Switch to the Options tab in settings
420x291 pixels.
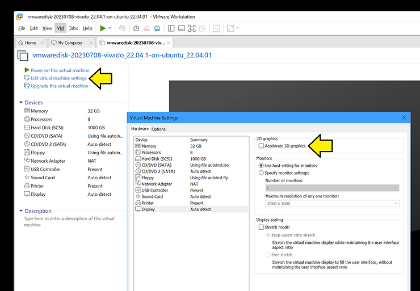click(158, 129)
